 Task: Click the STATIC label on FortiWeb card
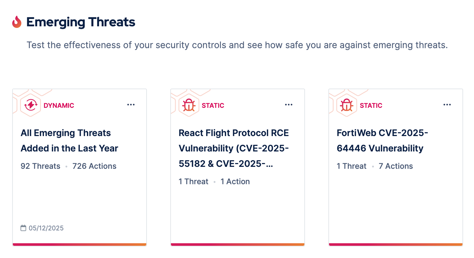[371, 106]
